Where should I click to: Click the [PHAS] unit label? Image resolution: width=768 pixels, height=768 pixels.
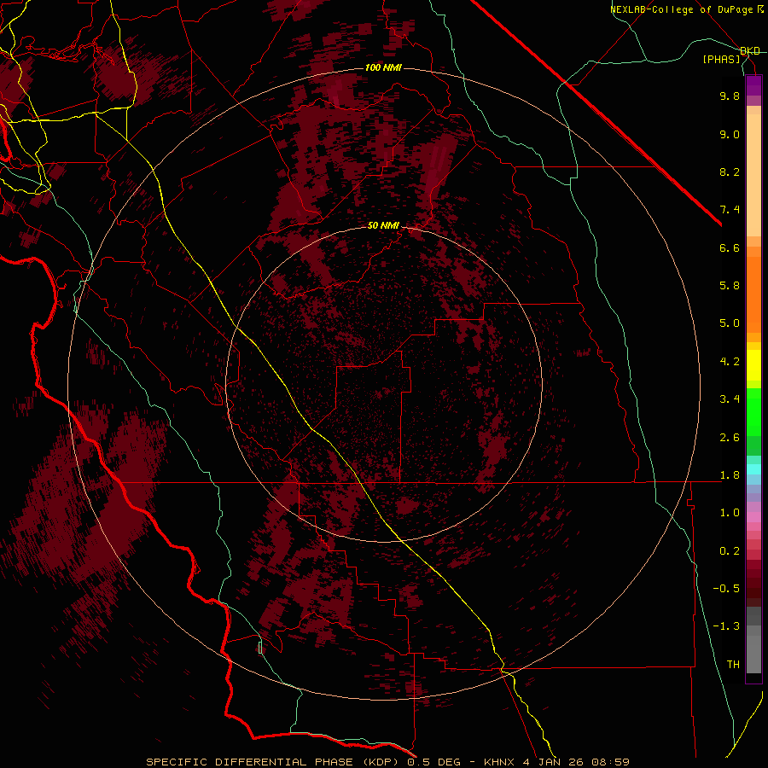coord(721,60)
